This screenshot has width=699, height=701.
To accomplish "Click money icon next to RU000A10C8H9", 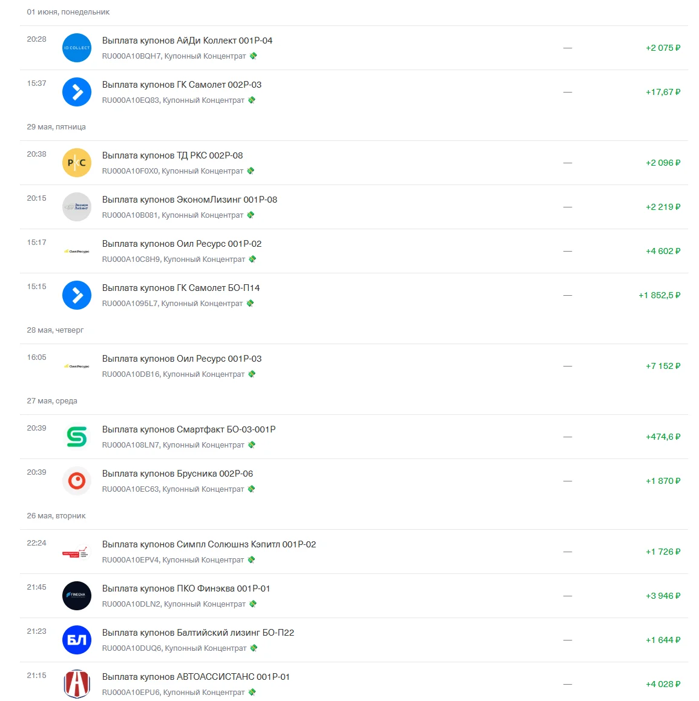I will pyautogui.click(x=252, y=259).
